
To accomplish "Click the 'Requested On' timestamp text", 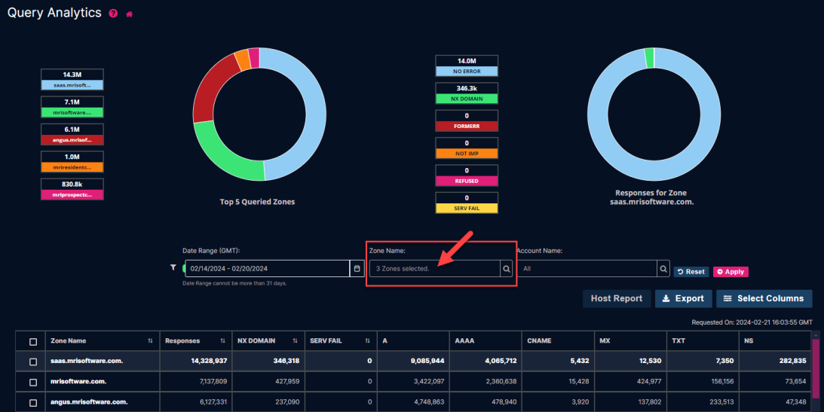I will pyautogui.click(x=752, y=322).
